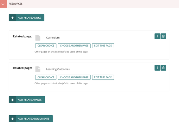Click the Add Related Pages button
This screenshot has height=127, width=179.
tap(27, 100)
